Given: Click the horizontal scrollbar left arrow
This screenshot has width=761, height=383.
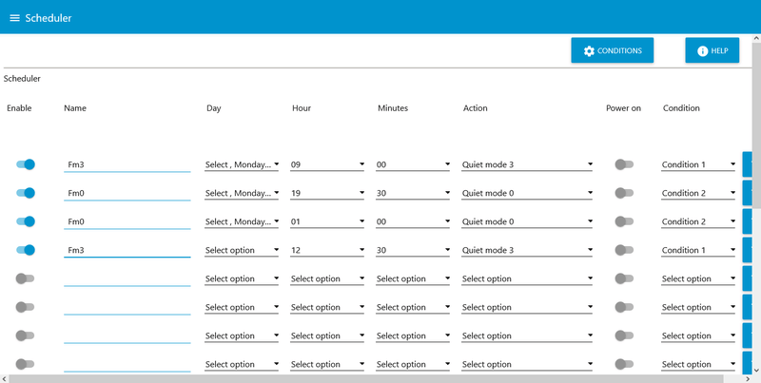Looking at the screenshot, I should click(x=5, y=378).
